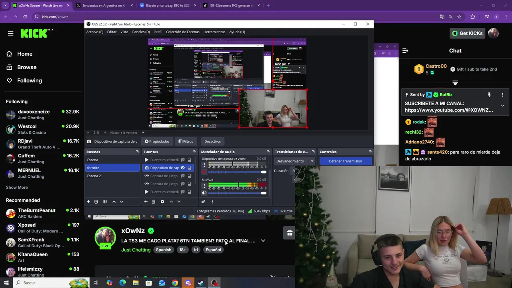Bookmark this page with the star icon
Image resolution: width=512 pixels, height=288 pixels.
(459, 17)
